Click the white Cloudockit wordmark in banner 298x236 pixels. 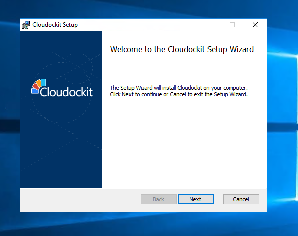pyautogui.click(x=66, y=92)
